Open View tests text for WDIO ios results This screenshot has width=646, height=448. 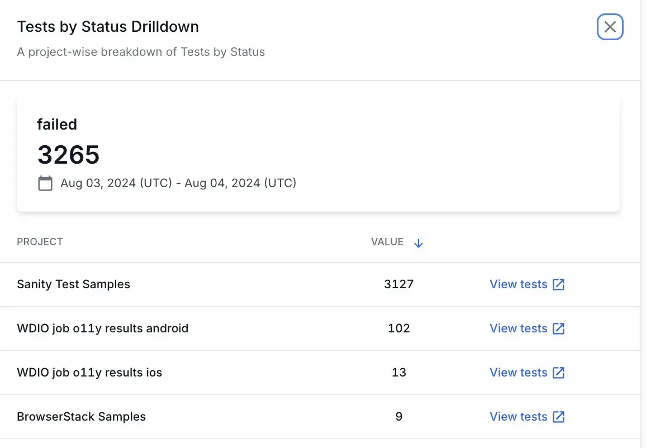point(518,373)
